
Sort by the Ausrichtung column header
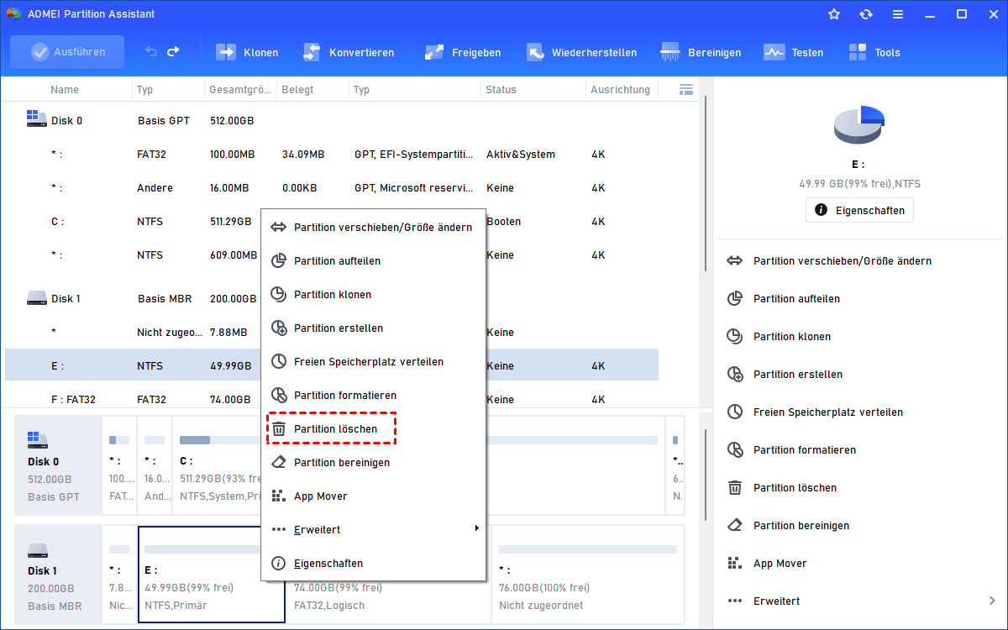tap(620, 90)
